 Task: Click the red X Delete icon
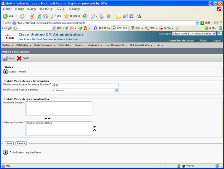19,58
